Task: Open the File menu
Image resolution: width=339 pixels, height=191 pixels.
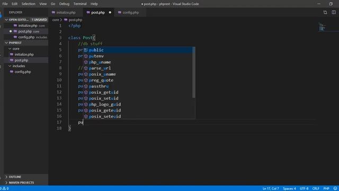Action: pos(5,4)
